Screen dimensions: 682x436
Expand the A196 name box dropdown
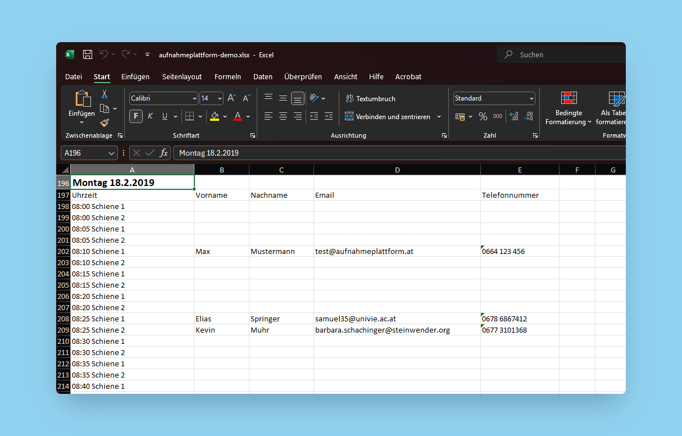[x=111, y=153]
